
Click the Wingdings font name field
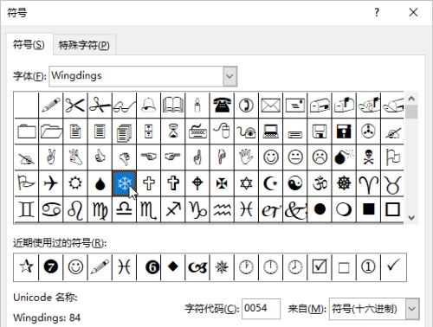pyautogui.click(x=136, y=76)
